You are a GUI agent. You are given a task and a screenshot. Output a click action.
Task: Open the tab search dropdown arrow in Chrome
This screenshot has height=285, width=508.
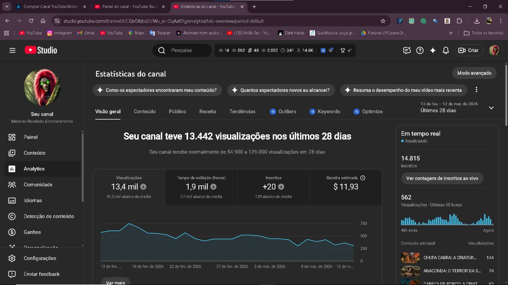(7, 7)
